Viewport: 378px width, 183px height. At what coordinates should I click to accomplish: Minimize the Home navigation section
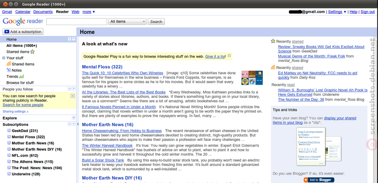pyautogui.click(x=69, y=39)
